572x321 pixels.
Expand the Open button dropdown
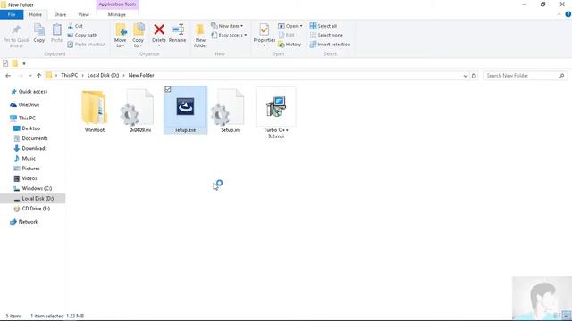coord(301,26)
